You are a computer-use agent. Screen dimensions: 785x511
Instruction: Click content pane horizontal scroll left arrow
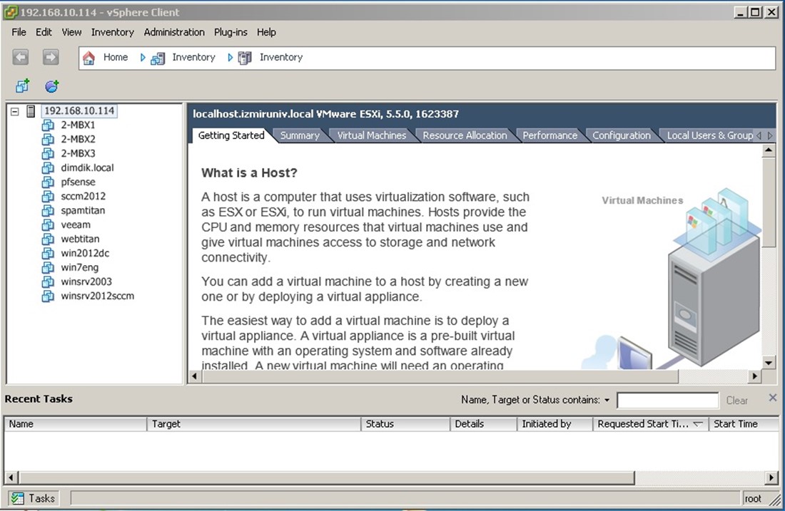pos(196,376)
